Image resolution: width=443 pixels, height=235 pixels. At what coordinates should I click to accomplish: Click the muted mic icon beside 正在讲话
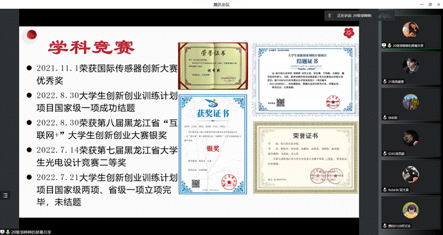point(330,16)
